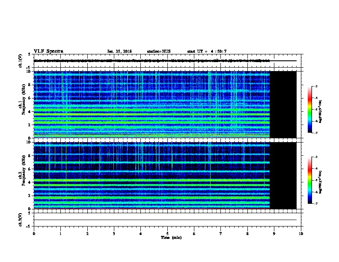
Task: Click the "-7" tick on the lower colorbar
Action: point(316,203)
